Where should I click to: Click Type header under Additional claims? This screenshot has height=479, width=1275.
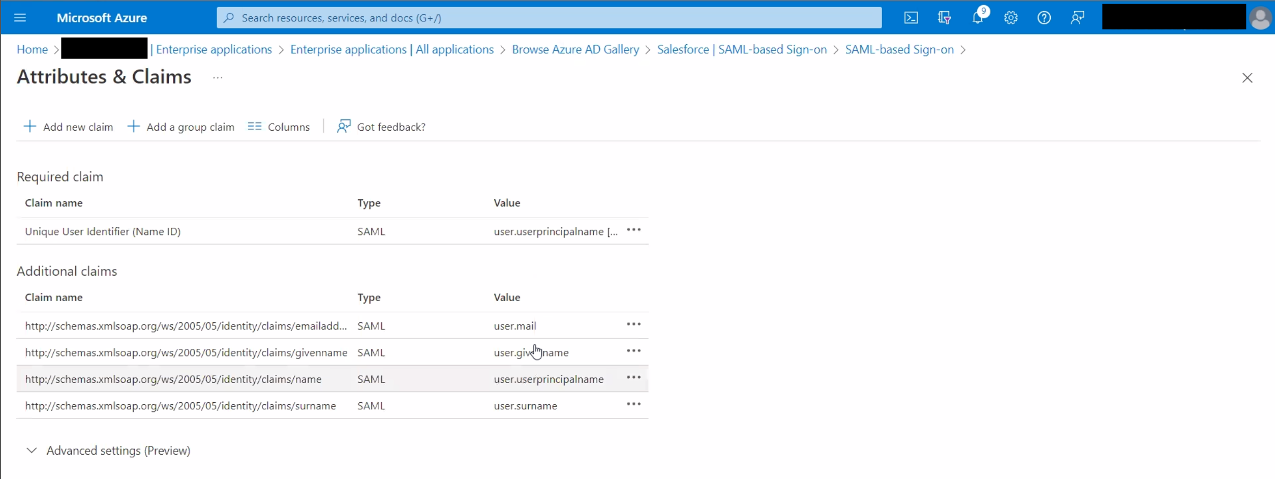coord(369,297)
